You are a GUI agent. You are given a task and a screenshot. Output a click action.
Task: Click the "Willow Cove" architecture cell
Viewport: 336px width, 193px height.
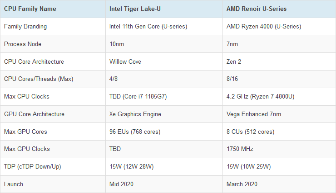point(126,61)
